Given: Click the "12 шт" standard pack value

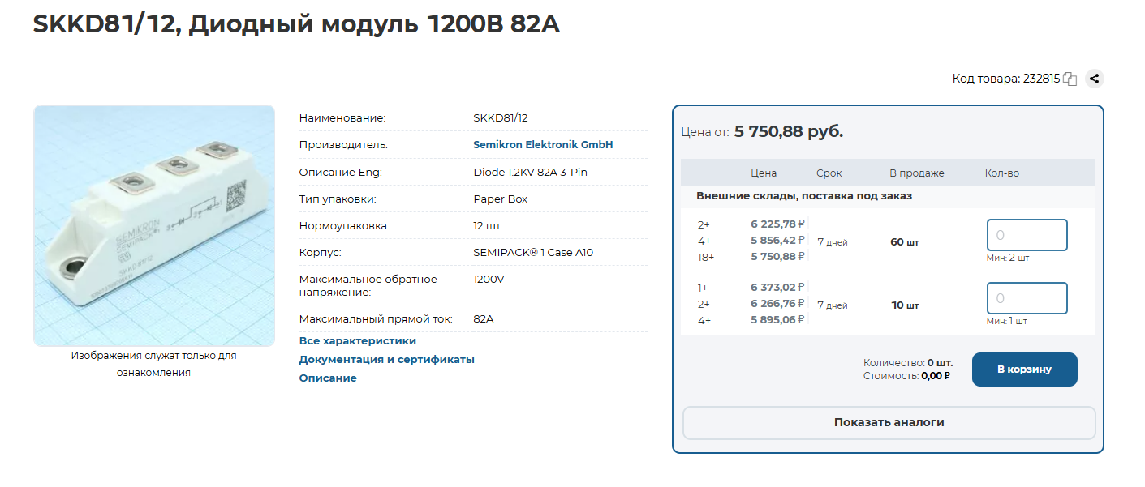Looking at the screenshot, I should tap(487, 225).
